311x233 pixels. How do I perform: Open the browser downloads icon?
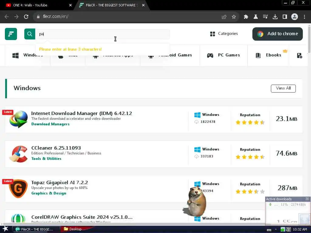pos(275,17)
